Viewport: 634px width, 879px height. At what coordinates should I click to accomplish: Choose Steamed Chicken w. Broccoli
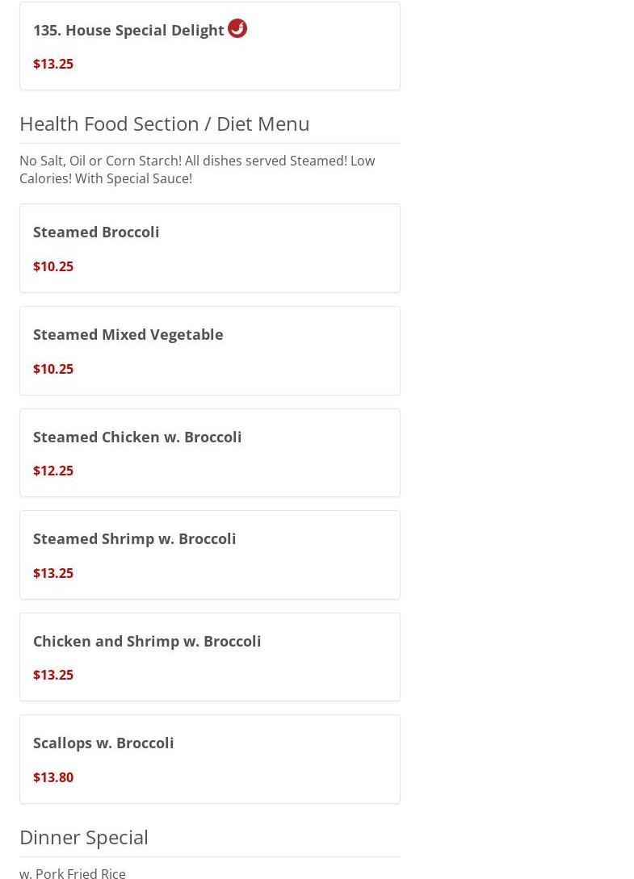pyautogui.click(x=137, y=437)
